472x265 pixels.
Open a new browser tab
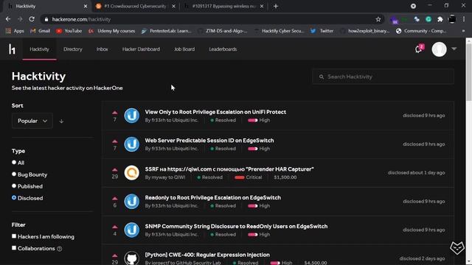point(276,6)
